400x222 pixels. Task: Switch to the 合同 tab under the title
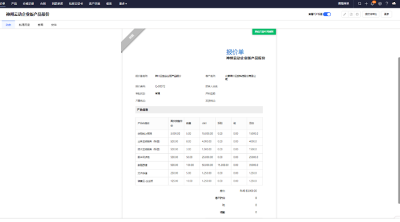click(40, 25)
